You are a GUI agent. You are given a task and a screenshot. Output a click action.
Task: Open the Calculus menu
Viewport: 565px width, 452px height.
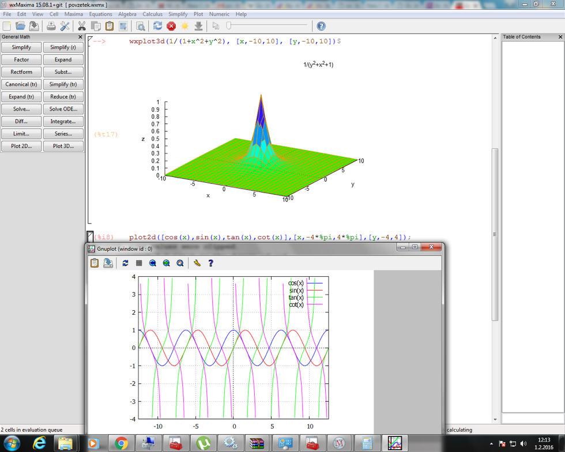click(x=152, y=14)
